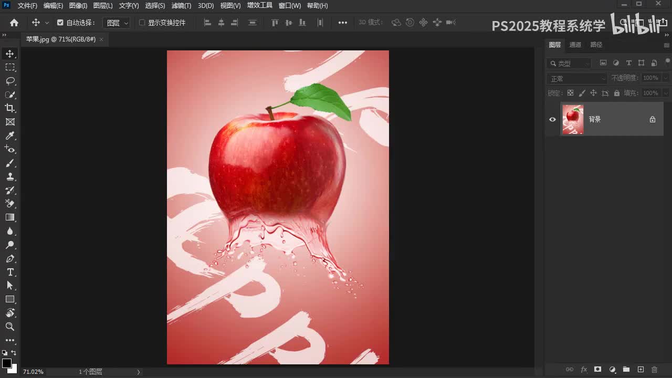Open the Layers panel menu
Screen dimensions: 672x378
click(x=667, y=45)
